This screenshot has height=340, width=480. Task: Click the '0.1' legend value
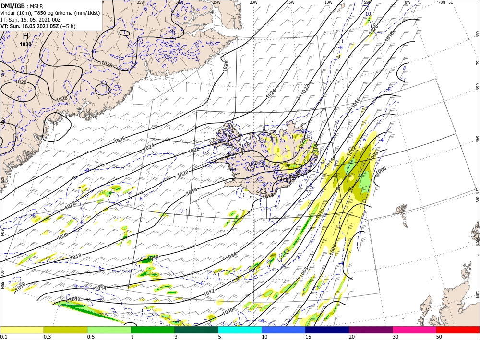point(3,337)
